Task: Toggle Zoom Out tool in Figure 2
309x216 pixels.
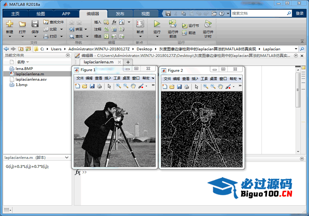Action: 212,86
